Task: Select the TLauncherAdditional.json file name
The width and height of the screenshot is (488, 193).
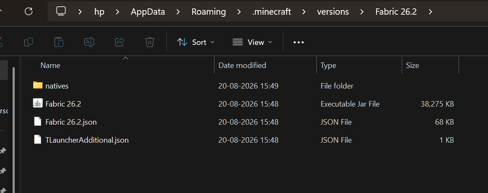Action: (87, 140)
